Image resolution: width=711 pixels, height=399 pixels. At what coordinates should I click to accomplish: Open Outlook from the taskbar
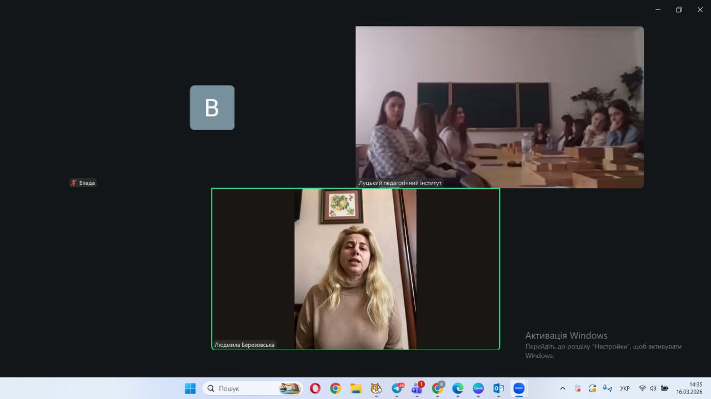point(498,388)
